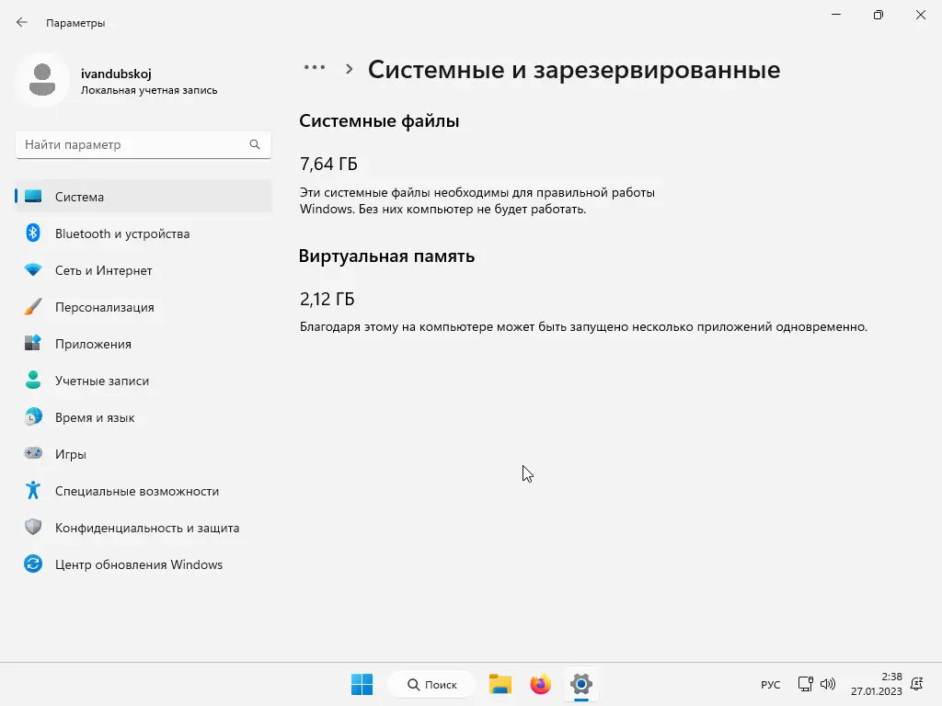Open the РУС language indicator
942x706 pixels.
pos(770,684)
